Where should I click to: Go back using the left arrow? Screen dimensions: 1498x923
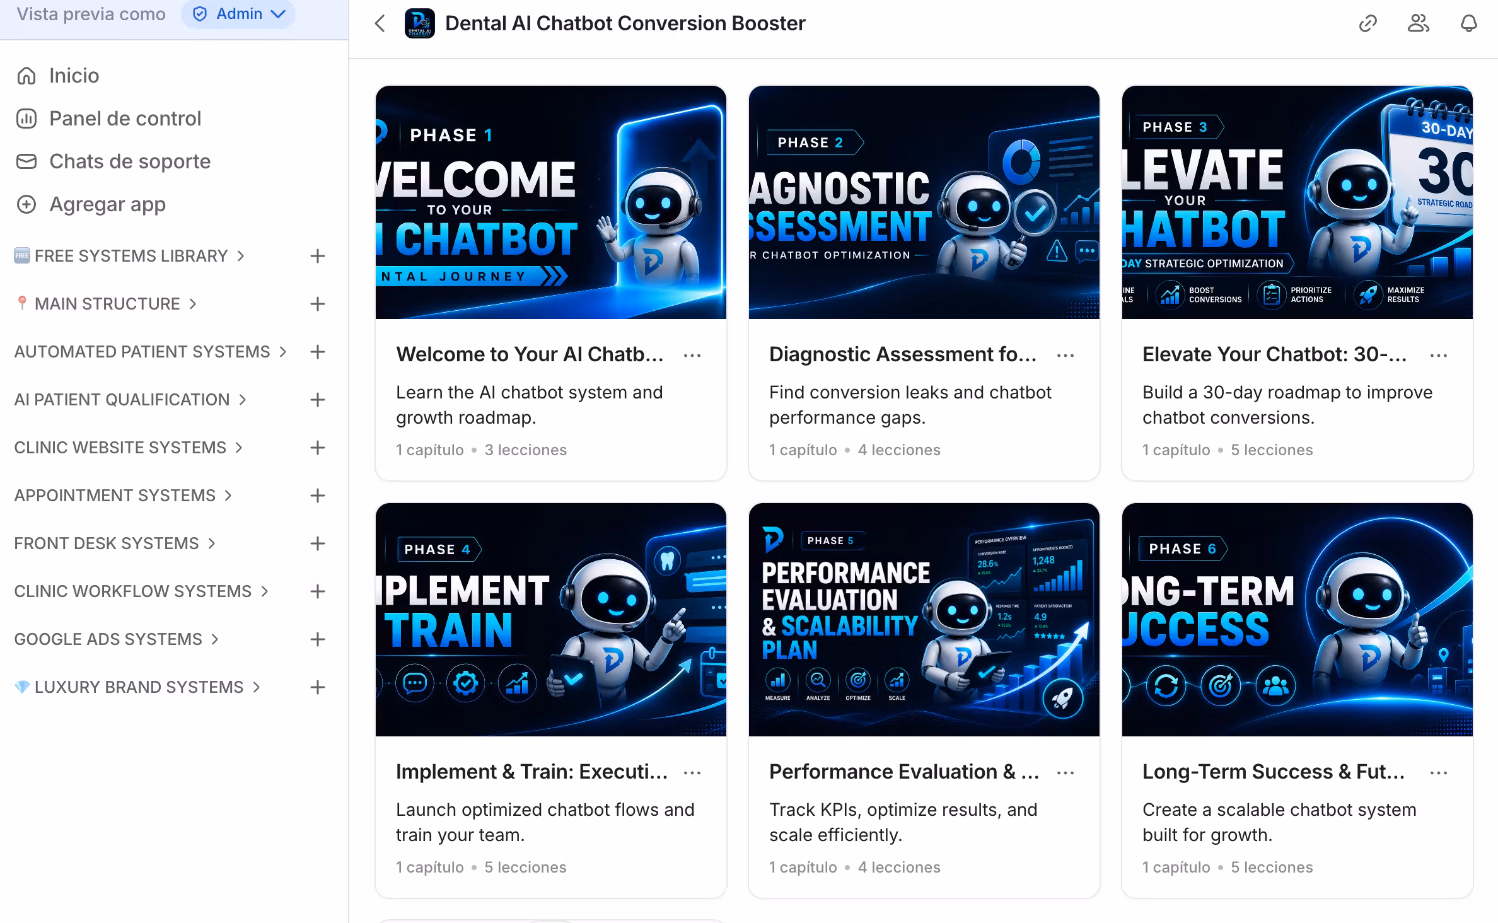[380, 24]
